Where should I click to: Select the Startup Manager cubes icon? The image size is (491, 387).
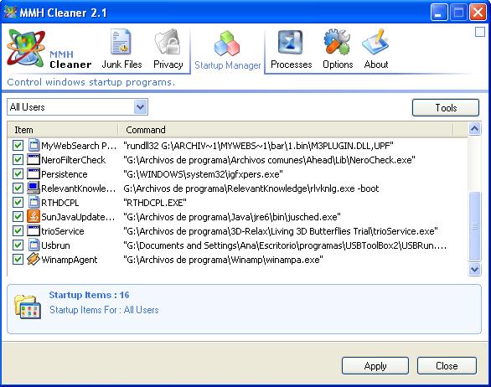point(227,44)
